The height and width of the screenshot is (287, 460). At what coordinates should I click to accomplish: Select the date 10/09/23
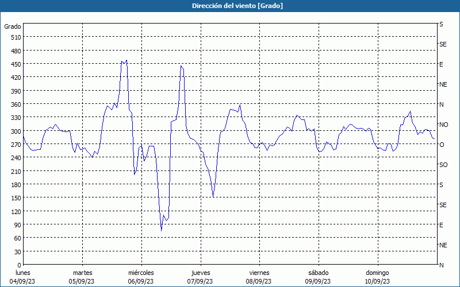click(x=377, y=281)
